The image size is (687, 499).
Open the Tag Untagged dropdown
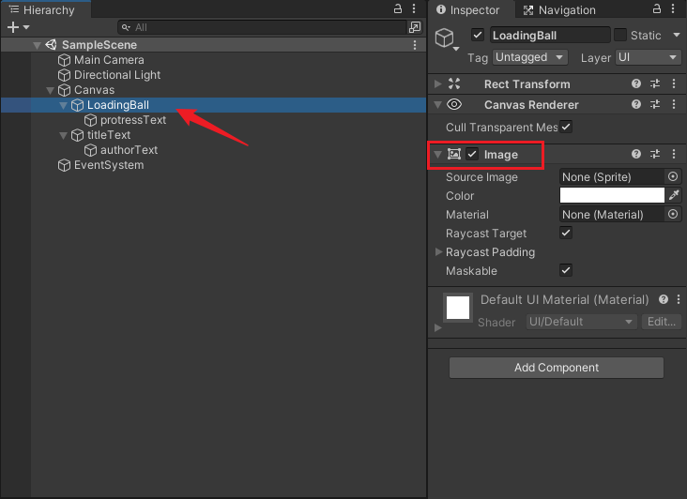(530, 57)
